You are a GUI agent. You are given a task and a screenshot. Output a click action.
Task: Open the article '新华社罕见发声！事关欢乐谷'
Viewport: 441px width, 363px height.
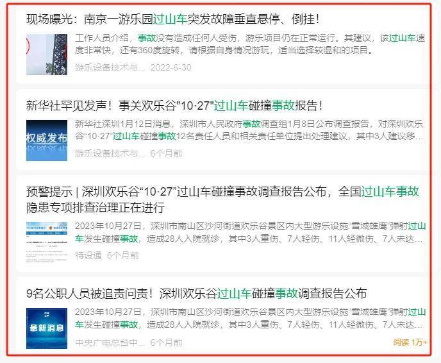(x=174, y=106)
